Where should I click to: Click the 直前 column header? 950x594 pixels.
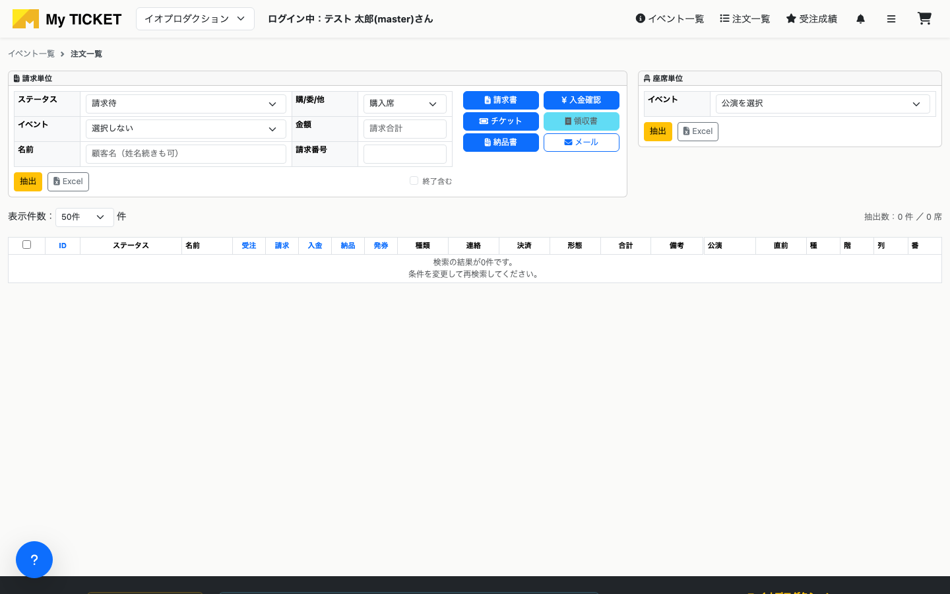[x=780, y=246]
